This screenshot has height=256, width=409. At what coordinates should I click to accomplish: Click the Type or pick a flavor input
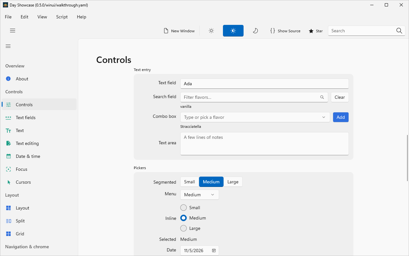[255, 117]
